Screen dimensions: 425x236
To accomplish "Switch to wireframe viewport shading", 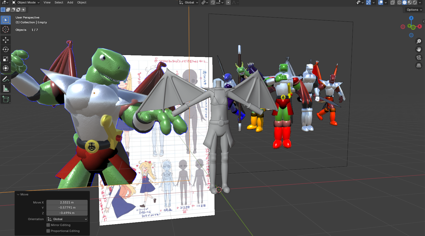I will pyautogui.click(x=399, y=2).
